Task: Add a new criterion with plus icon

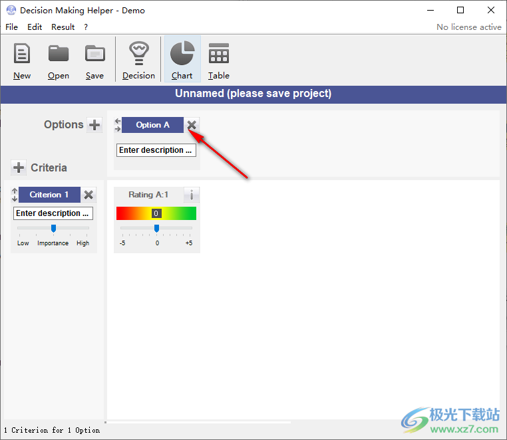Action: pos(19,167)
